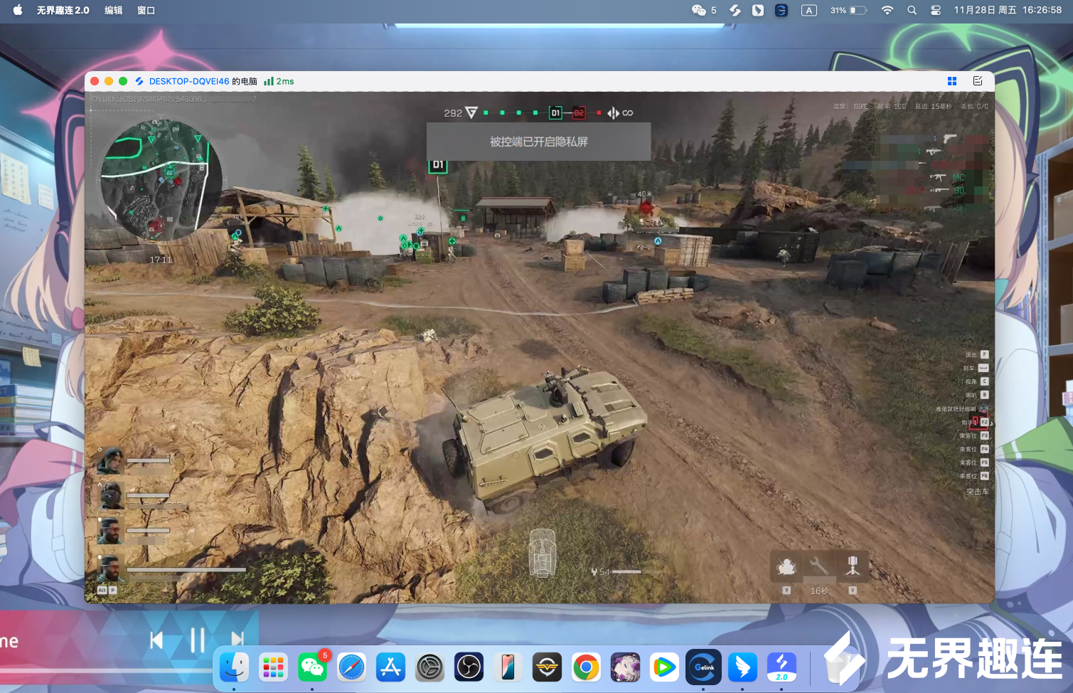The height and width of the screenshot is (693, 1073).
Task: Skip to next track in music widget
Action: tap(237, 640)
